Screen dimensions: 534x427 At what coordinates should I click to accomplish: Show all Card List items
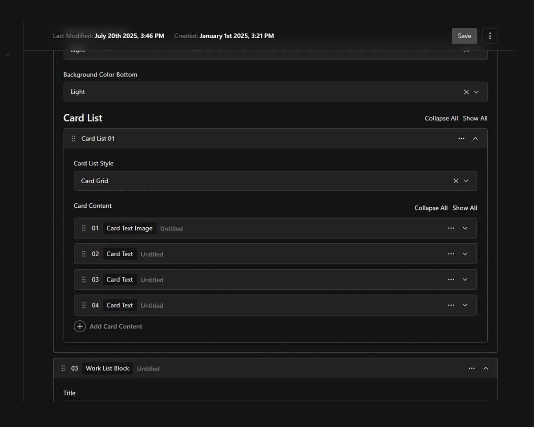point(475,118)
